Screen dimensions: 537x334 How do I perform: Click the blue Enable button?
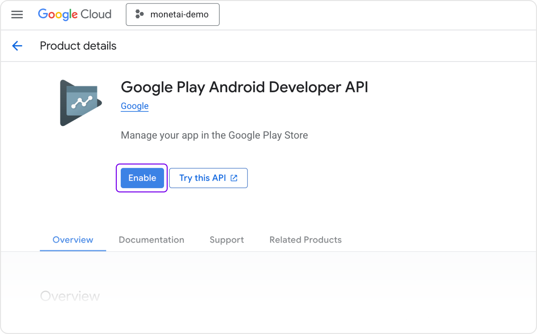142,178
